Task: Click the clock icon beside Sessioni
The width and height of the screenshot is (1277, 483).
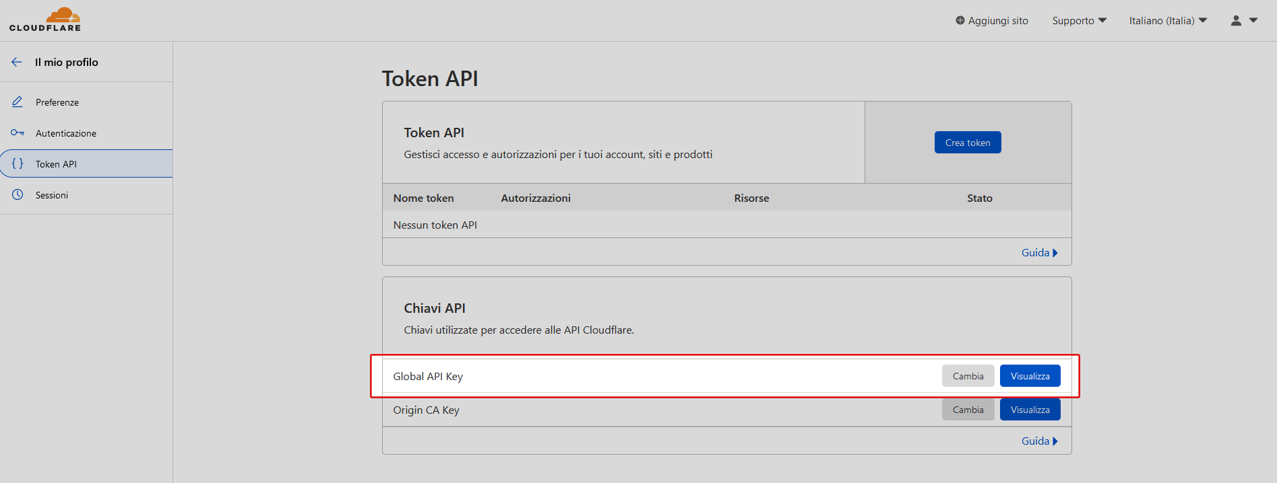Action: (x=18, y=194)
